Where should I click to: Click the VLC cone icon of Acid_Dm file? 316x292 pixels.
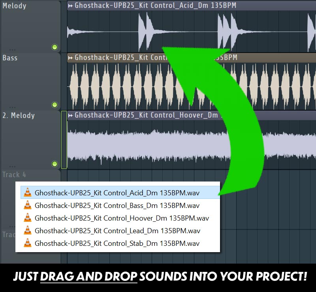pos(28,192)
